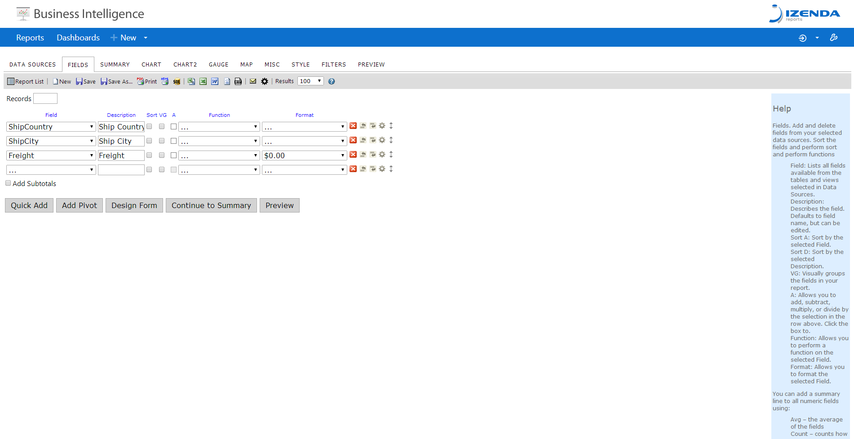Email the report via envelope icon
The image size is (854, 439).
pyautogui.click(x=253, y=81)
